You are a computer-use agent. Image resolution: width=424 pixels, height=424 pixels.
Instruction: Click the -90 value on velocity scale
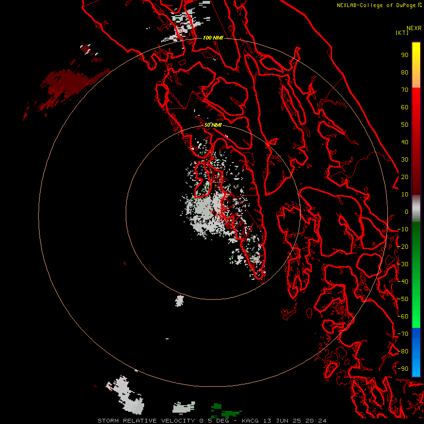403,369
